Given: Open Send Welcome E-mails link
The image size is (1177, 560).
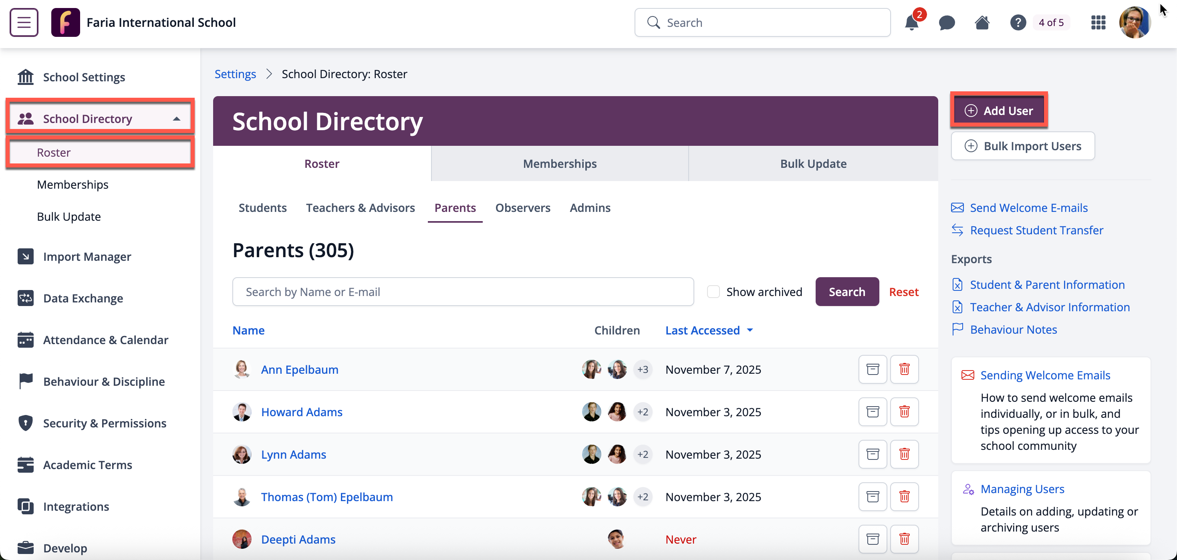Looking at the screenshot, I should pos(1028,208).
